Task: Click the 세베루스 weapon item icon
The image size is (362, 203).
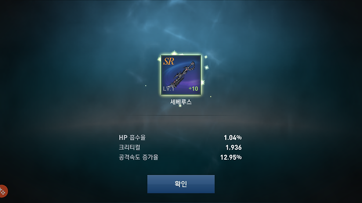Action: pyautogui.click(x=181, y=75)
